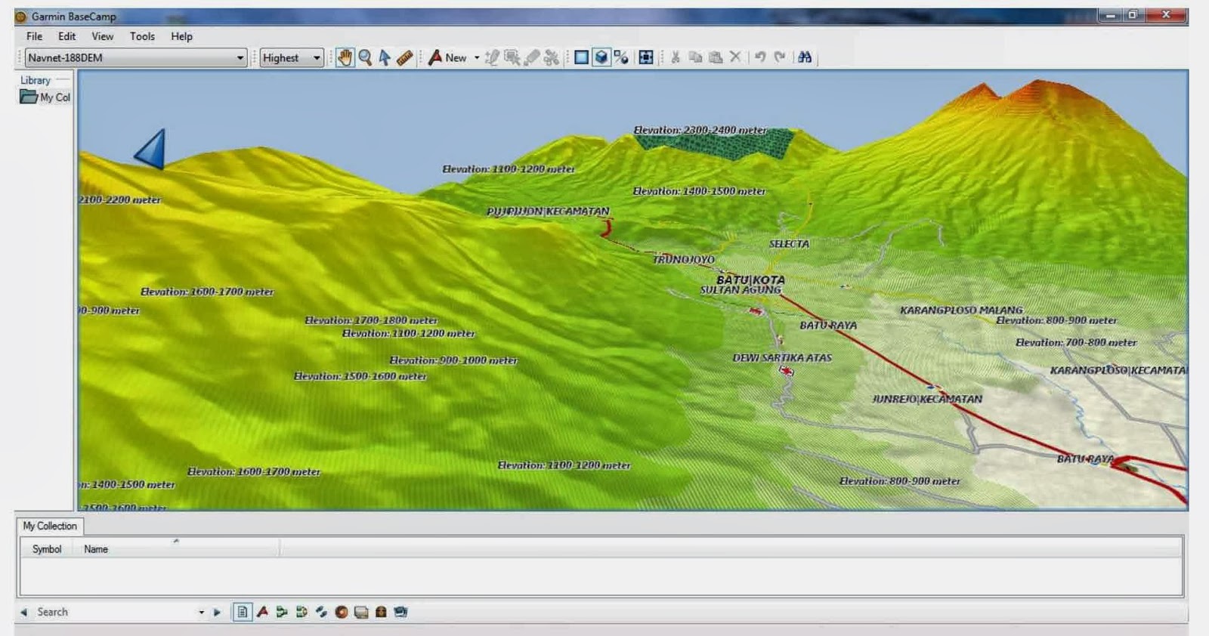Open the Tools menu

[142, 36]
